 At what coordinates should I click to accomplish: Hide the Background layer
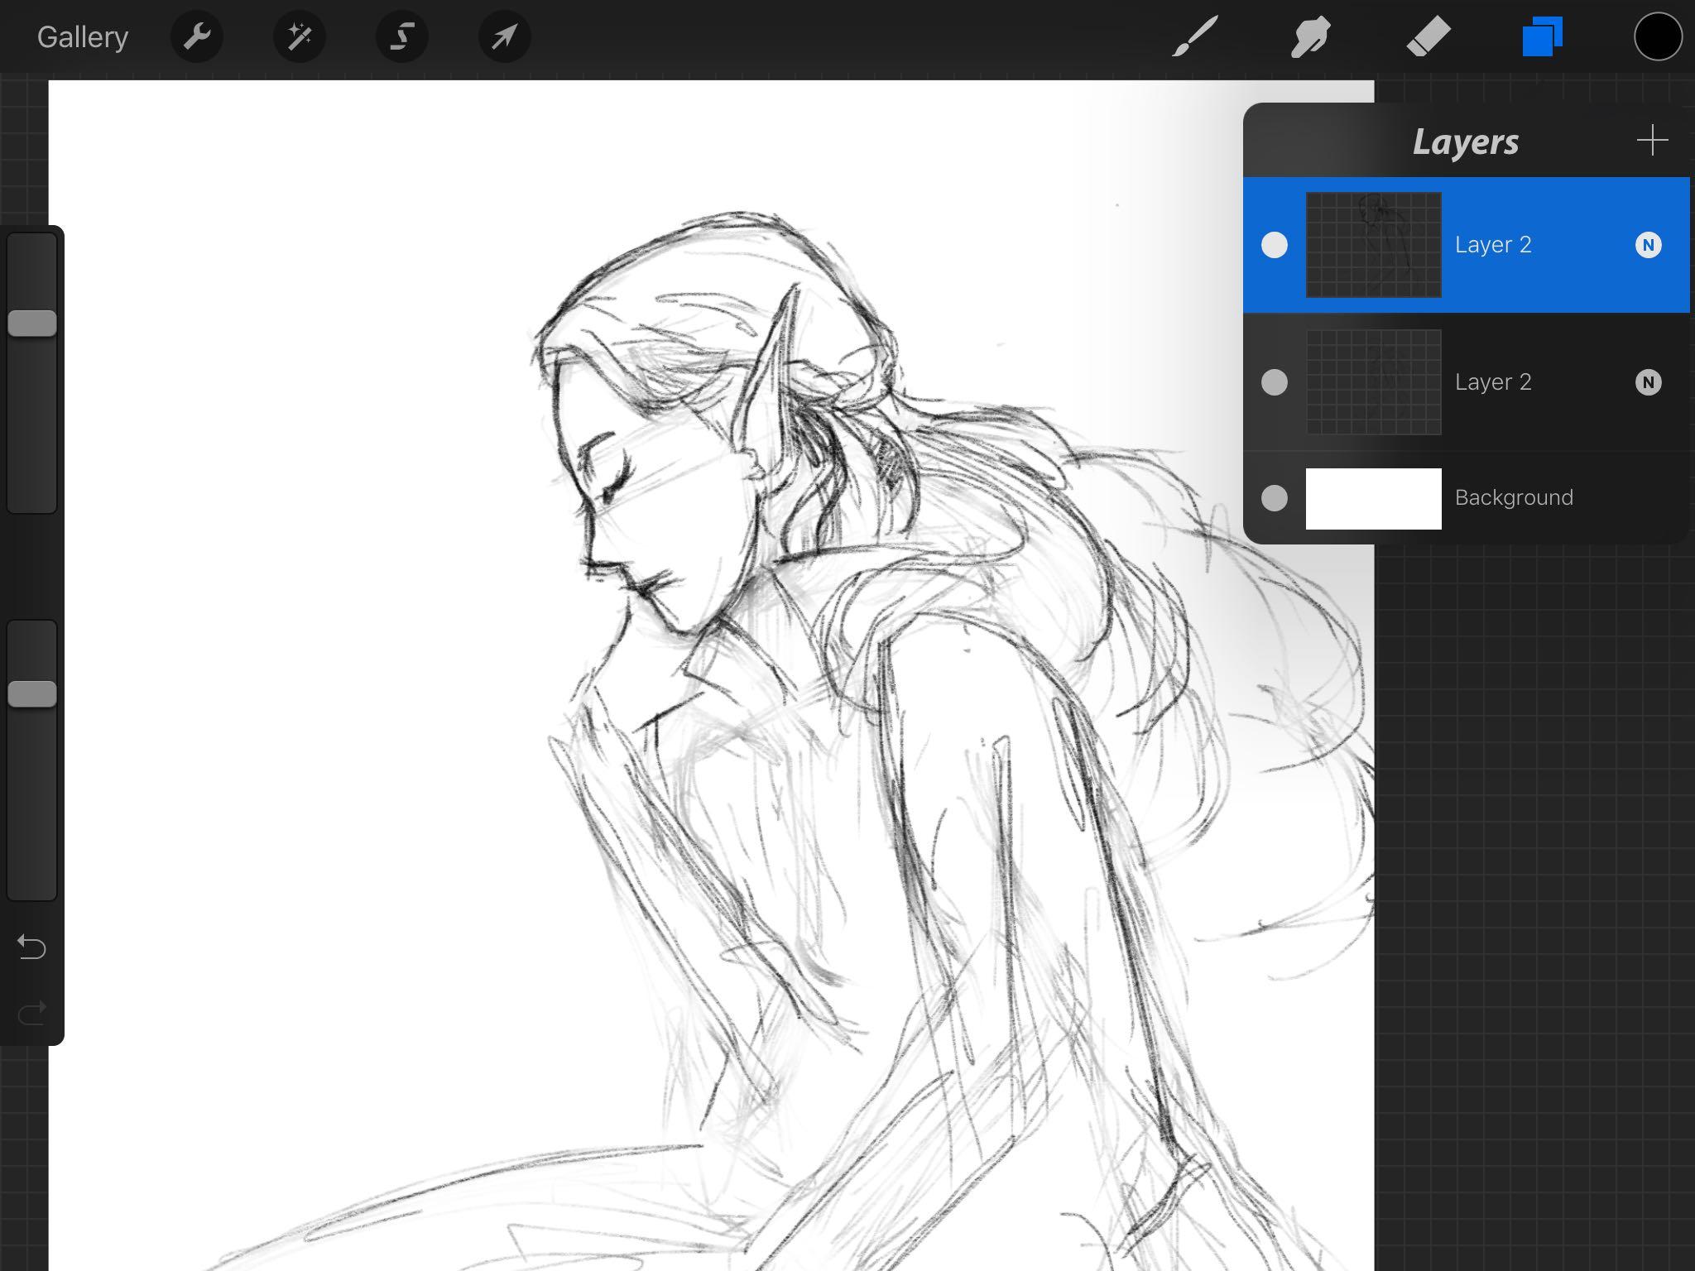[1275, 498]
